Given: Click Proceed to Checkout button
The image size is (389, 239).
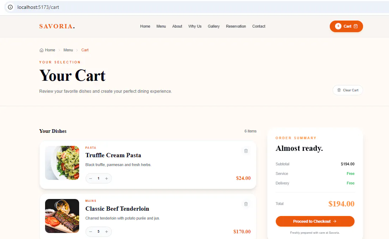Looking at the screenshot, I should tap(315, 221).
